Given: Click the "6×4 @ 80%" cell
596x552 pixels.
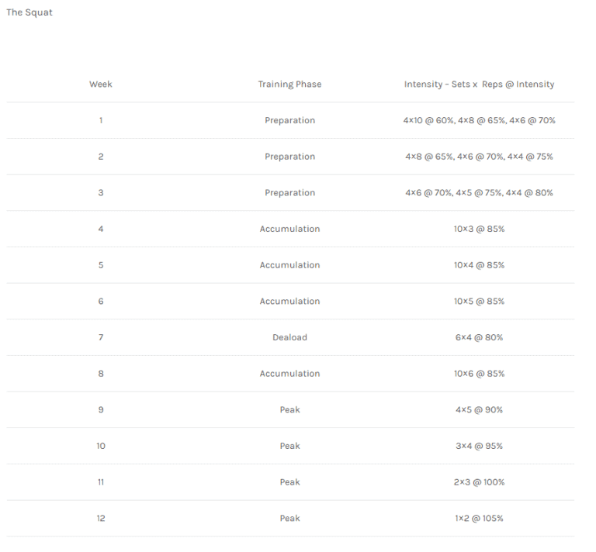Looking at the screenshot, I should [x=479, y=337].
